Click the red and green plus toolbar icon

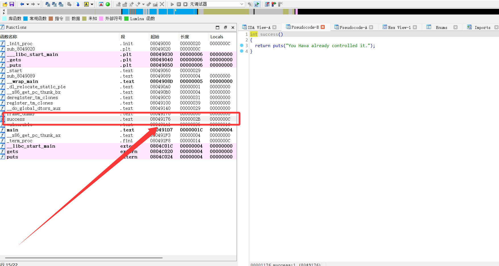pyautogui.click(x=274, y=4)
